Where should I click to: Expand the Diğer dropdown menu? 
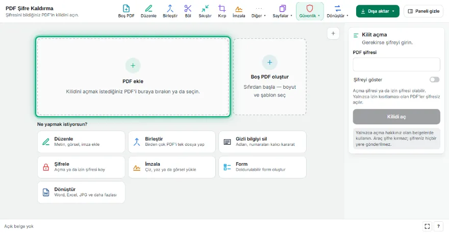point(259,11)
